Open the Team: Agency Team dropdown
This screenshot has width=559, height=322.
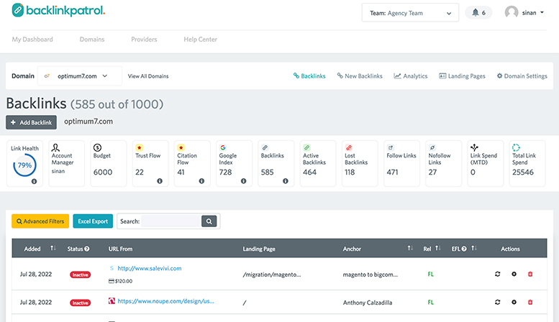click(410, 13)
